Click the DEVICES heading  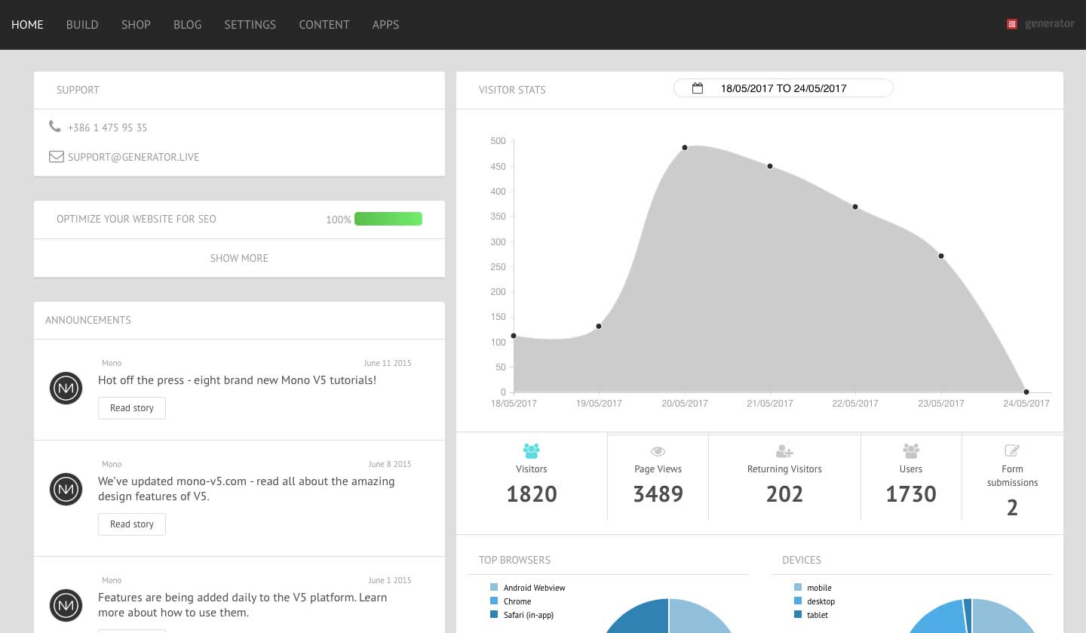pyautogui.click(x=802, y=560)
